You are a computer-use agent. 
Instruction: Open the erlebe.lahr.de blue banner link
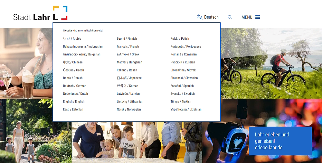pos(280,141)
